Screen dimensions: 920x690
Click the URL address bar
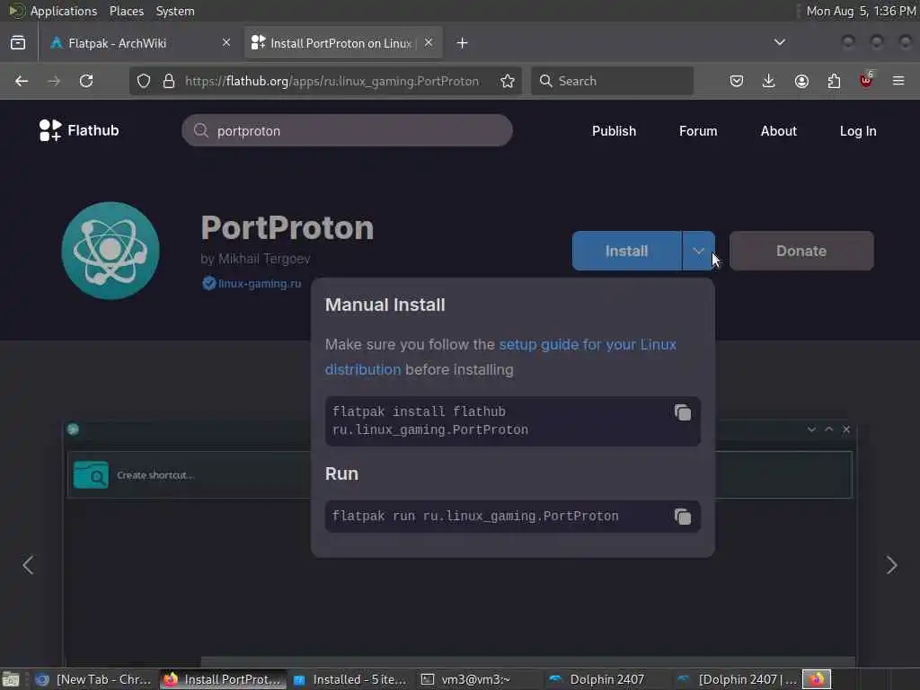[x=332, y=81]
